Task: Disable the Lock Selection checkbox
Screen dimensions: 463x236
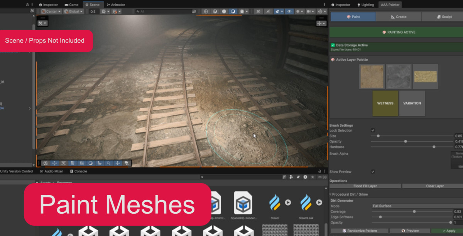Action: click(x=373, y=130)
